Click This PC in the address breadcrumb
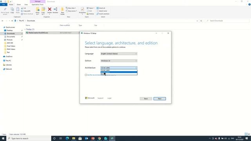Screen dimensions: 251x141 [22, 21]
